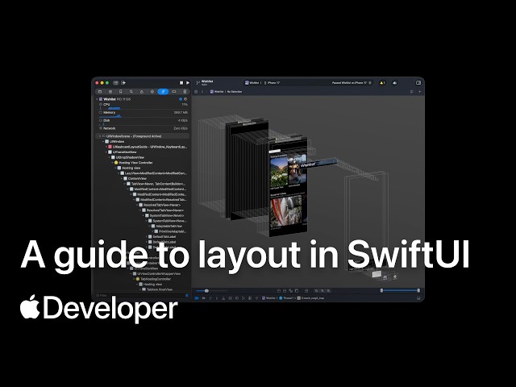The image size is (516, 387).
Task: Choose the iPhone 17 run destination
Action: tap(273, 83)
